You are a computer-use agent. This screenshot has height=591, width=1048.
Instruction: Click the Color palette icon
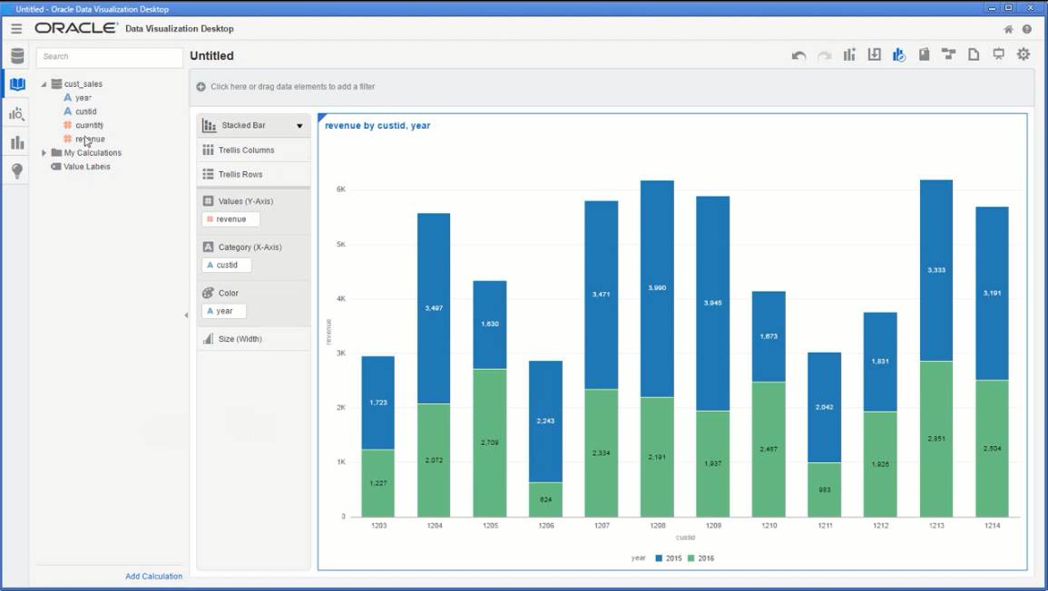[x=208, y=293]
